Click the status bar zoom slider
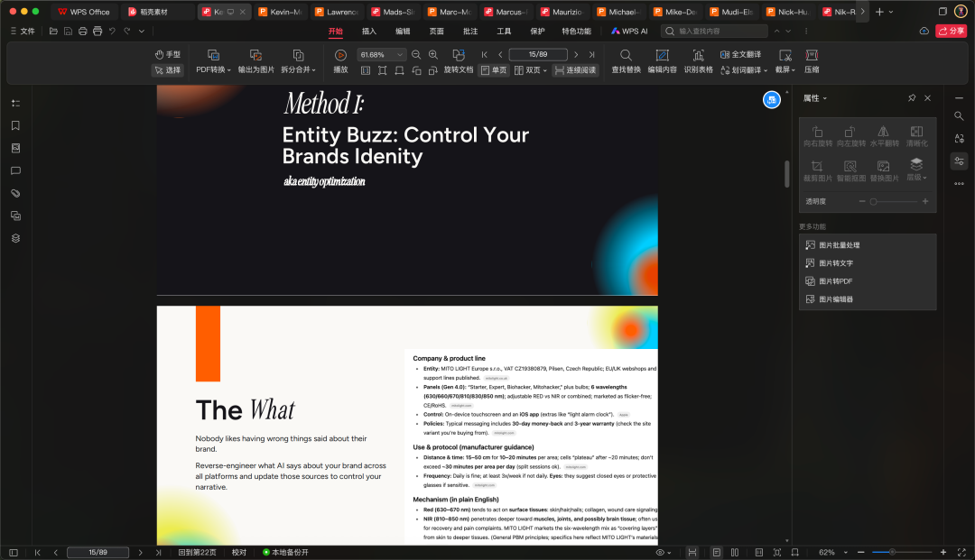975x560 pixels. tap(902, 552)
